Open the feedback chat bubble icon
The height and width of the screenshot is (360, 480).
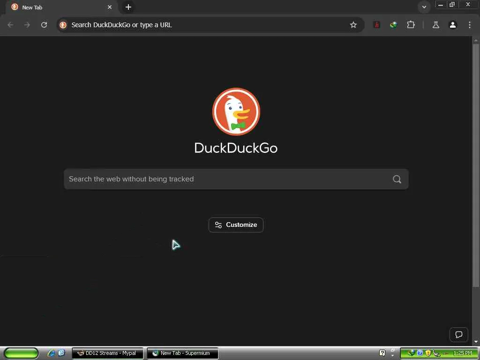[x=458, y=335]
